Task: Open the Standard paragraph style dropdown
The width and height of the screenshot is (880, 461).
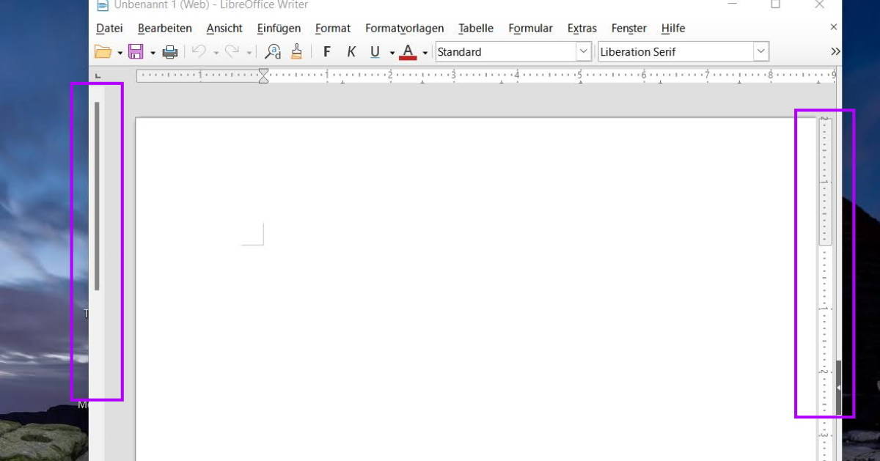Action: coord(584,51)
